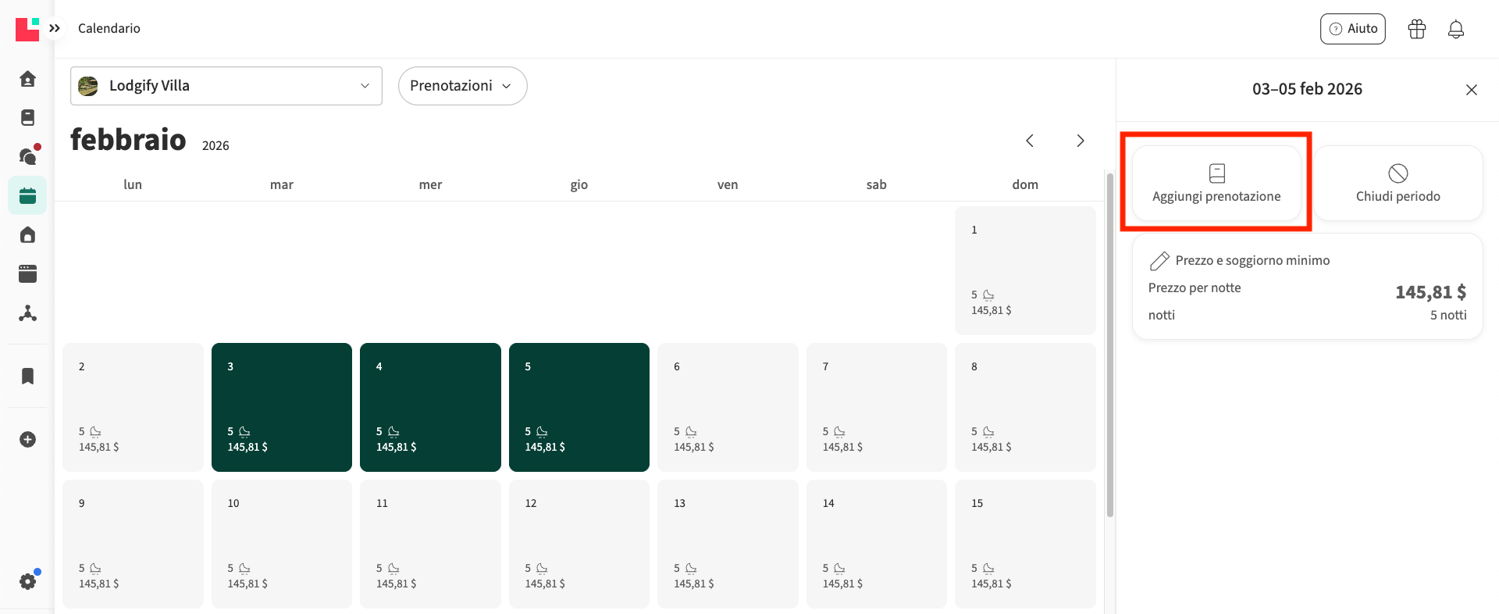The width and height of the screenshot is (1499, 614).
Task: Open the Lodgify Villa property dropdown
Action: coord(226,86)
